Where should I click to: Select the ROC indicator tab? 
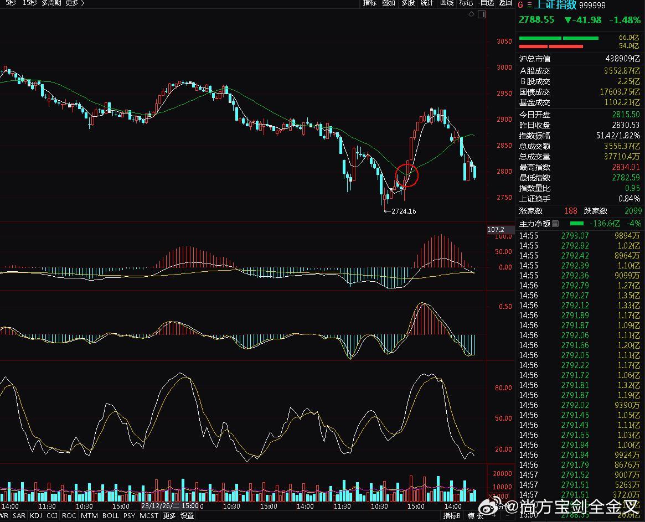[69, 516]
